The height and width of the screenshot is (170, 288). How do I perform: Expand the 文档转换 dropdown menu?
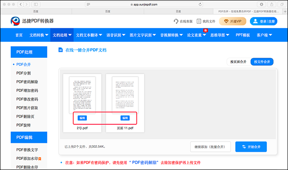[39, 35]
